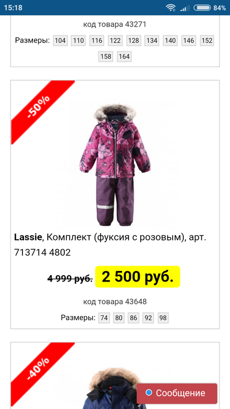Select size 152
The width and height of the screenshot is (230, 409).
pyautogui.click(x=207, y=41)
